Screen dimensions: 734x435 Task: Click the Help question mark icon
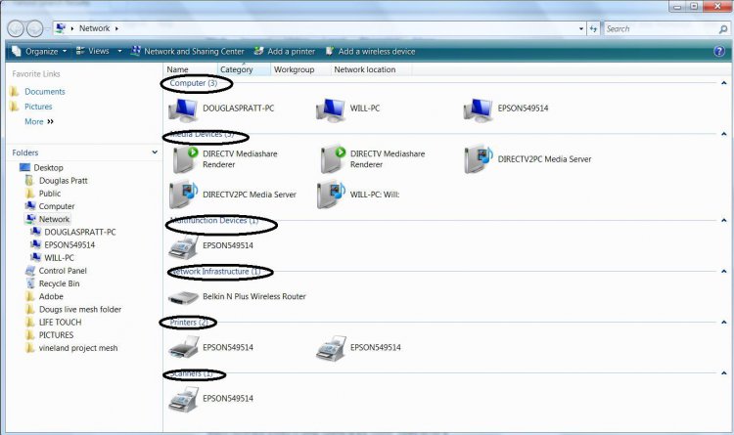point(719,51)
